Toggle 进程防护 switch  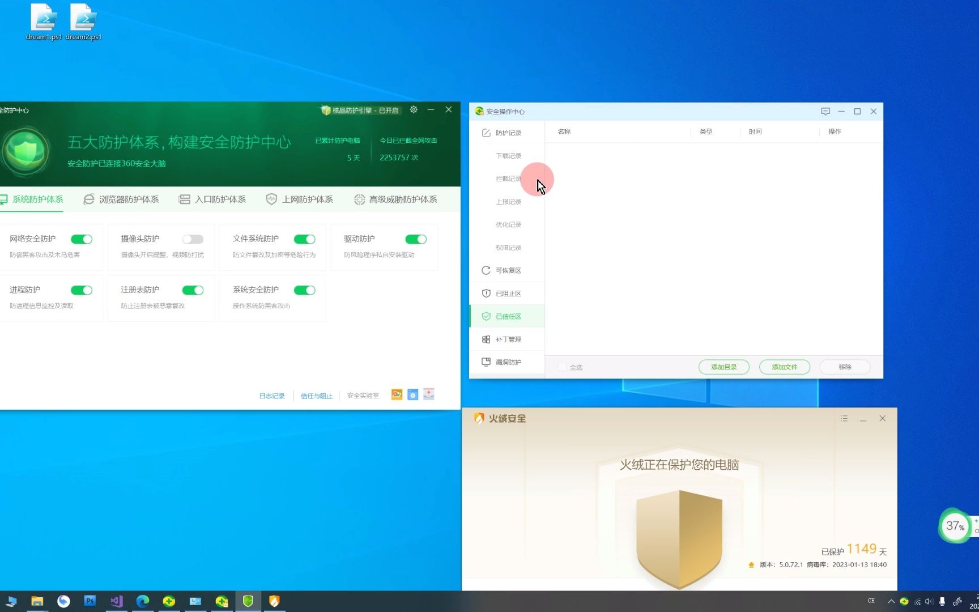[82, 290]
